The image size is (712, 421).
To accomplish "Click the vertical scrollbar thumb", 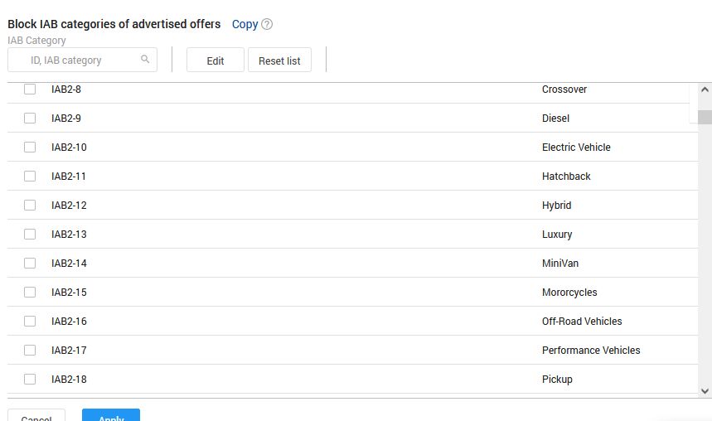I will pyautogui.click(x=705, y=117).
